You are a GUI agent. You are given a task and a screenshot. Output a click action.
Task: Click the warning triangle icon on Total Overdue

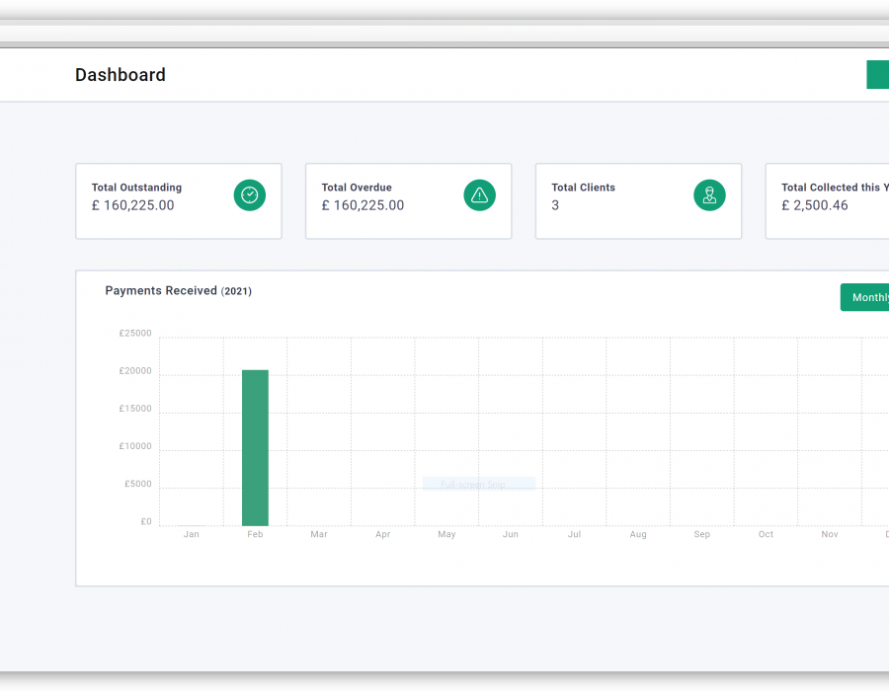(x=479, y=195)
